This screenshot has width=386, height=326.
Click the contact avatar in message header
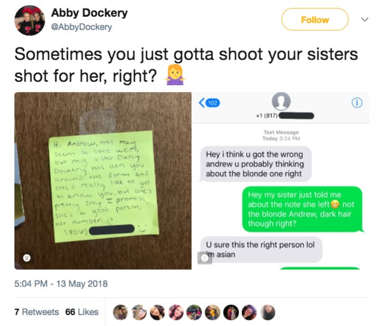coord(281,101)
